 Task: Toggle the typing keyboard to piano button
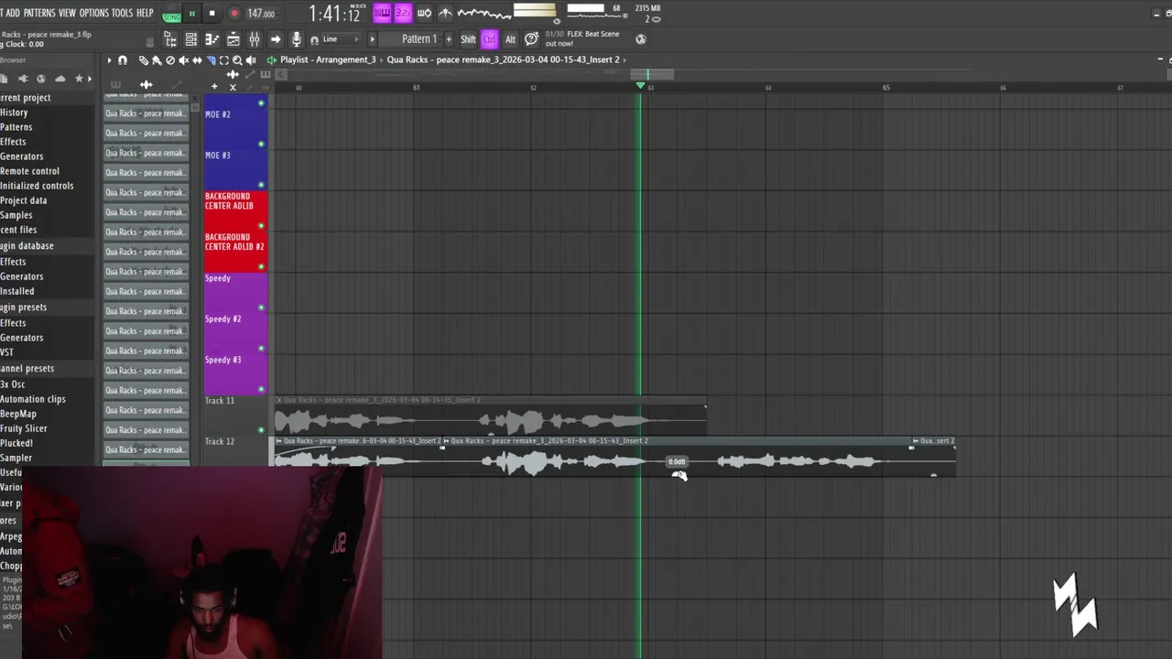[x=382, y=13]
